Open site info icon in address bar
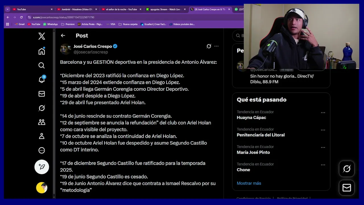Screen dimensions: 364x205 (x=29, y=17)
